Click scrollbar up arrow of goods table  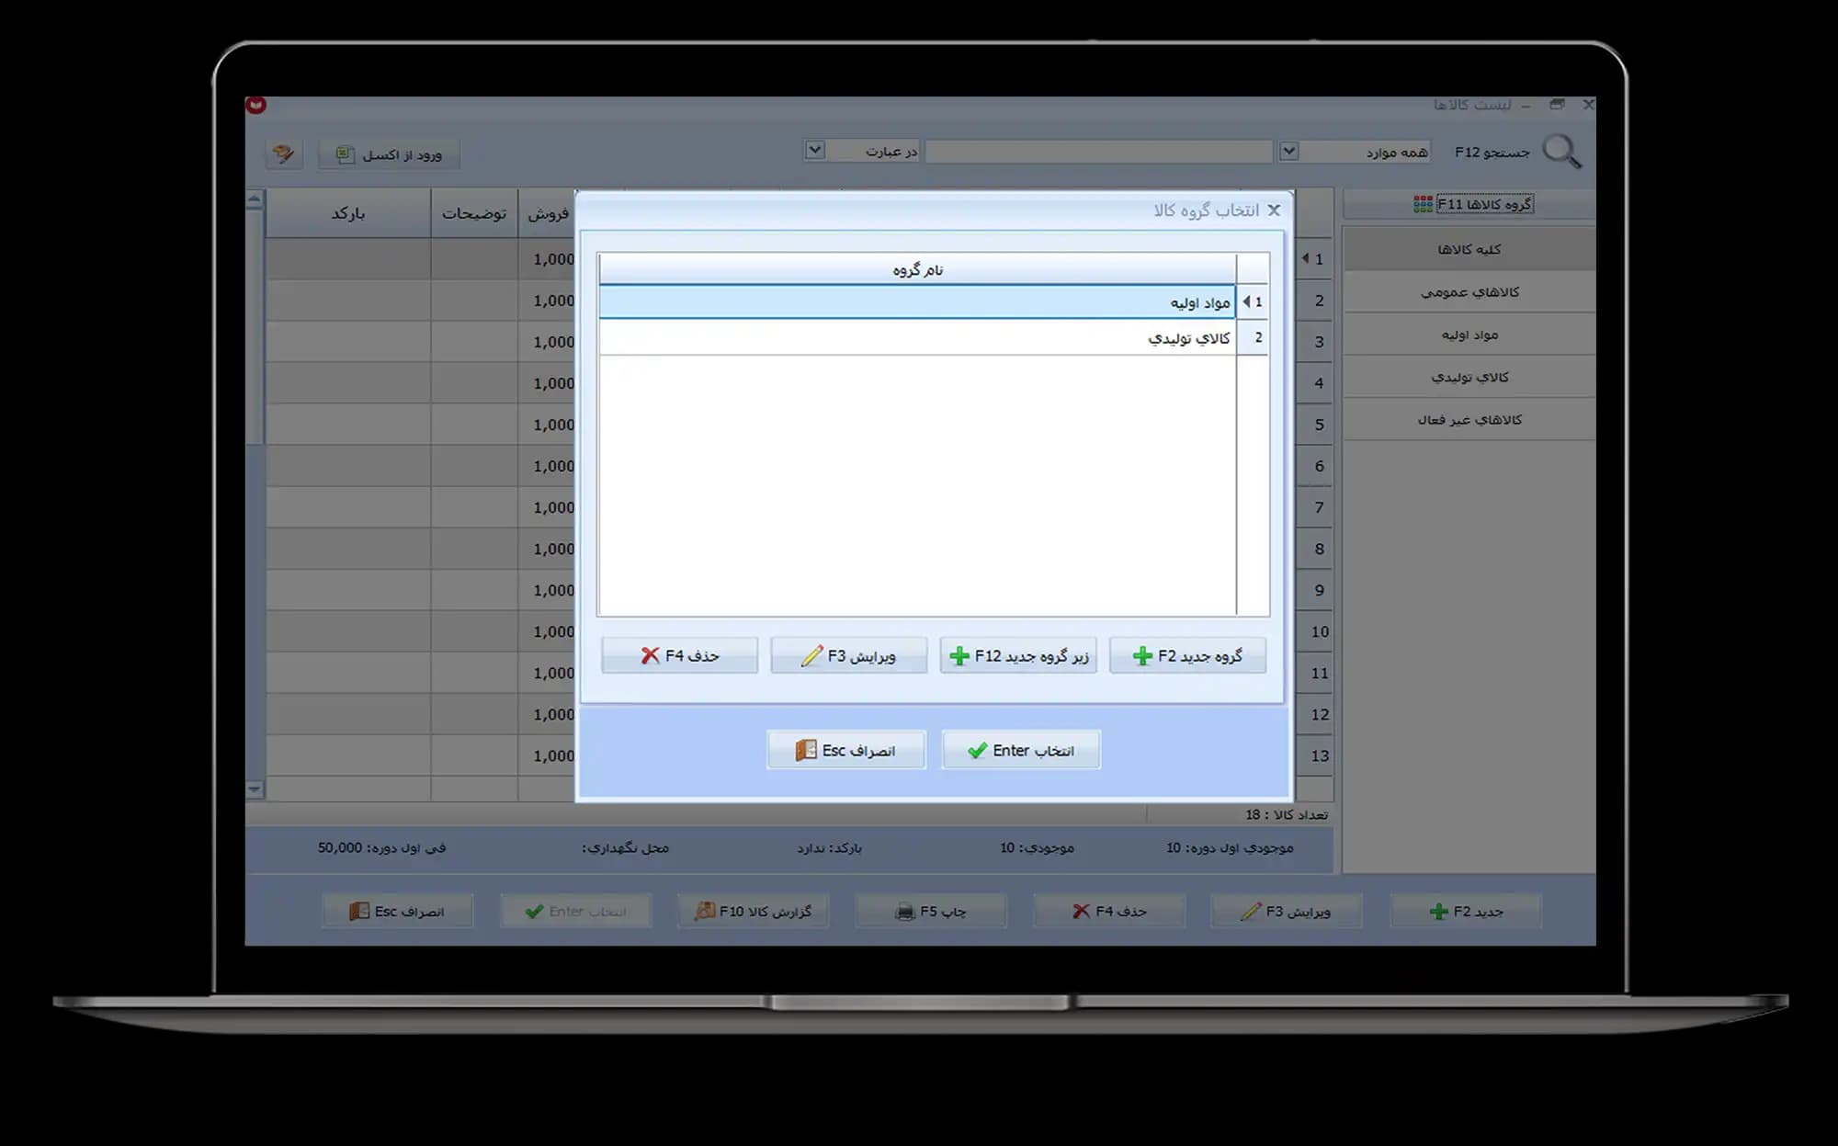pyautogui.click(x=255, y=199)
